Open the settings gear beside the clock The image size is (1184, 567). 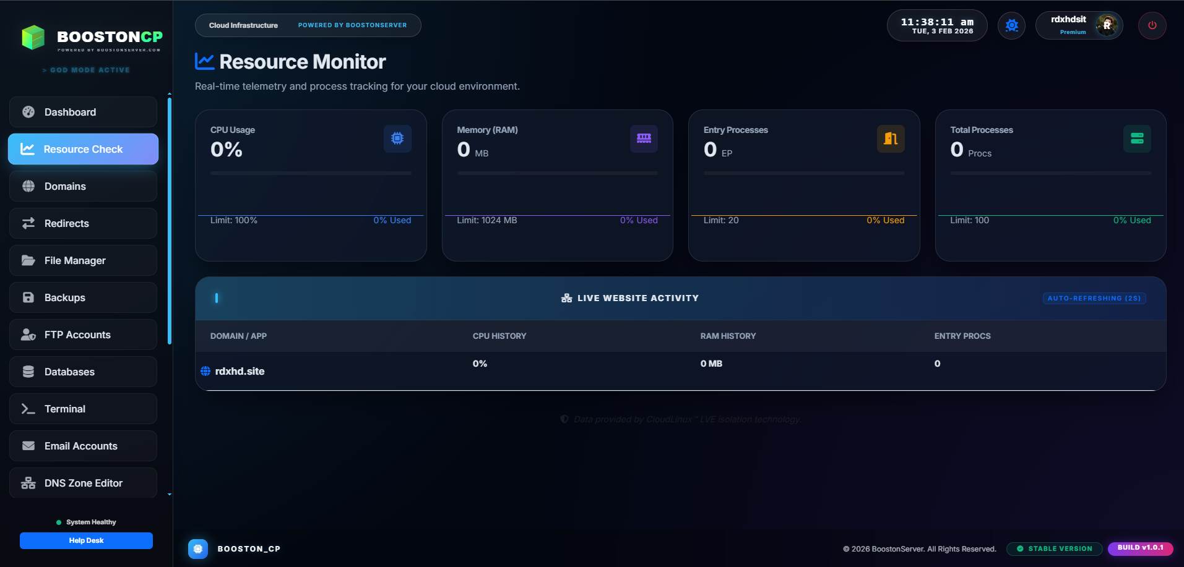[1011, 25]
